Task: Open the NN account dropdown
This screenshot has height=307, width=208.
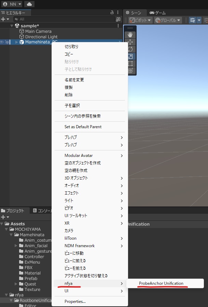Action: coord(12,4)
